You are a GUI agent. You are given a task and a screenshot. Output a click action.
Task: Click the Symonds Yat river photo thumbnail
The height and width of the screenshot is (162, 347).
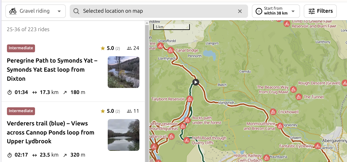(x=123, y=72)
